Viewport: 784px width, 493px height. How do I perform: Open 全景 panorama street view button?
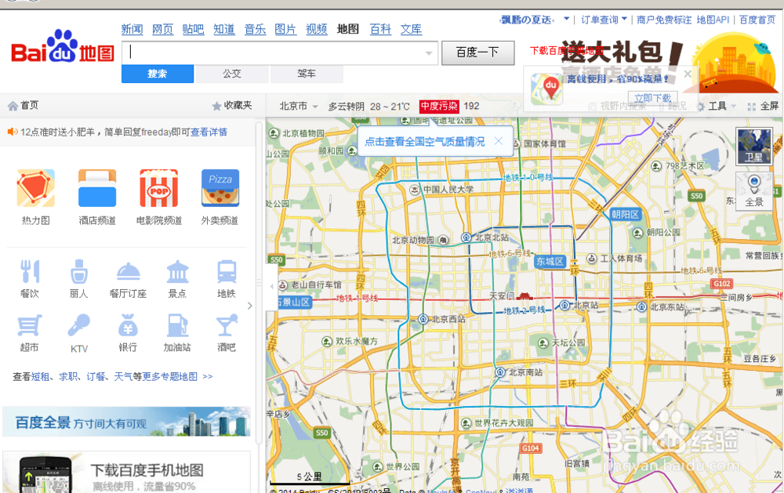[754, 191]
